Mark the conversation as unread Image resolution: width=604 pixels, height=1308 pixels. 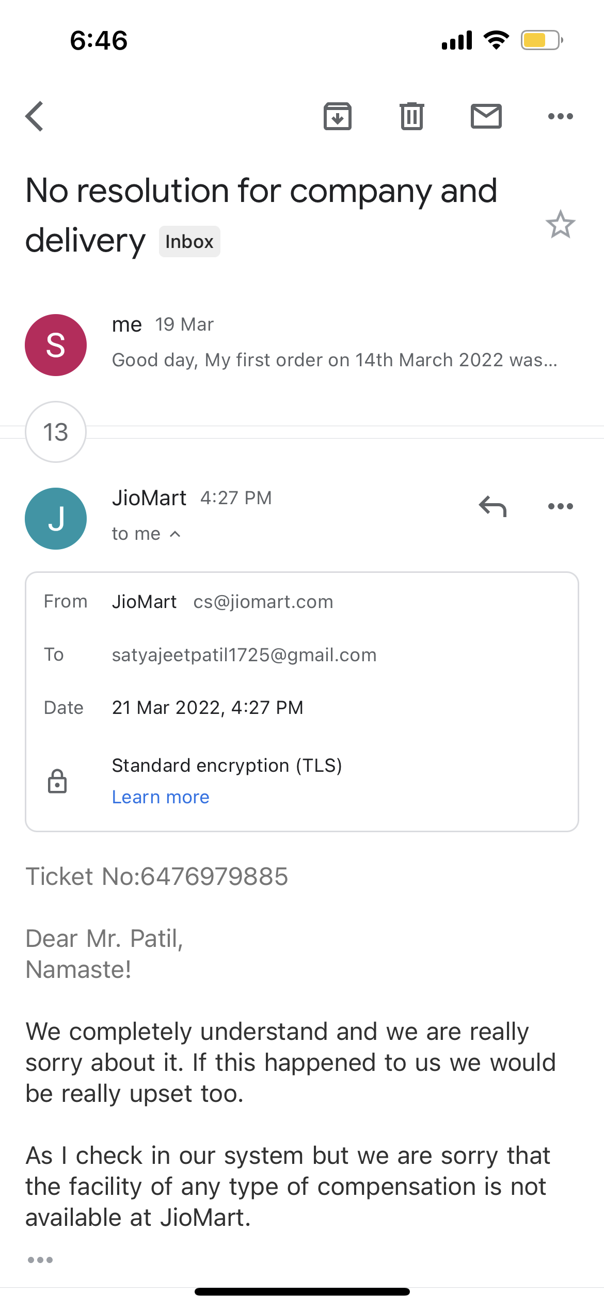(x=486, y=116)
